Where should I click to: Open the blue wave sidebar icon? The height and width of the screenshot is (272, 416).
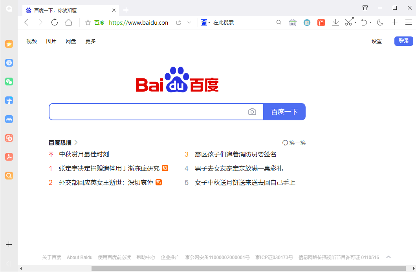(x=9, y=119)
